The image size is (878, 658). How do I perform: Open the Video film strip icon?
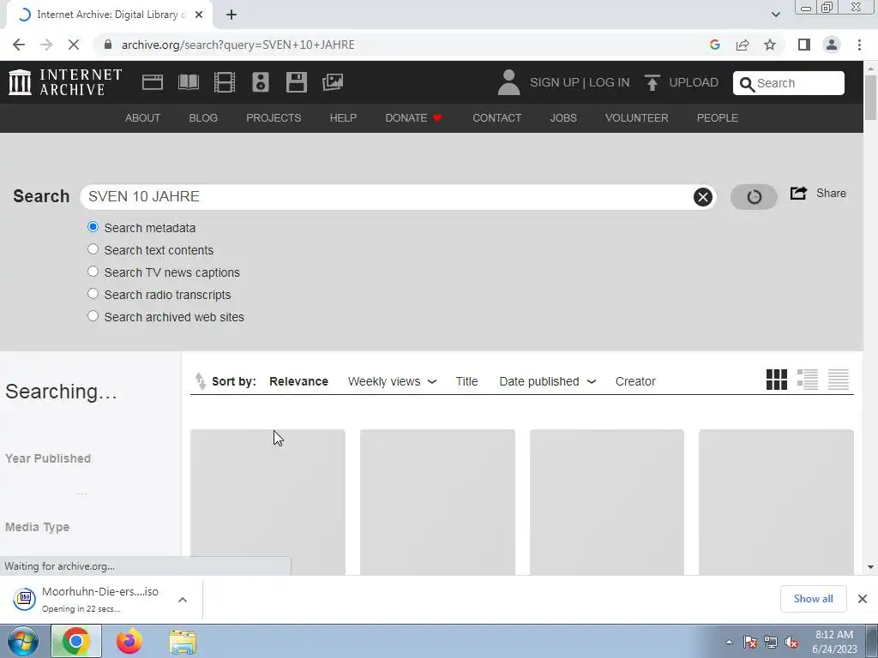tap(225, 82)
